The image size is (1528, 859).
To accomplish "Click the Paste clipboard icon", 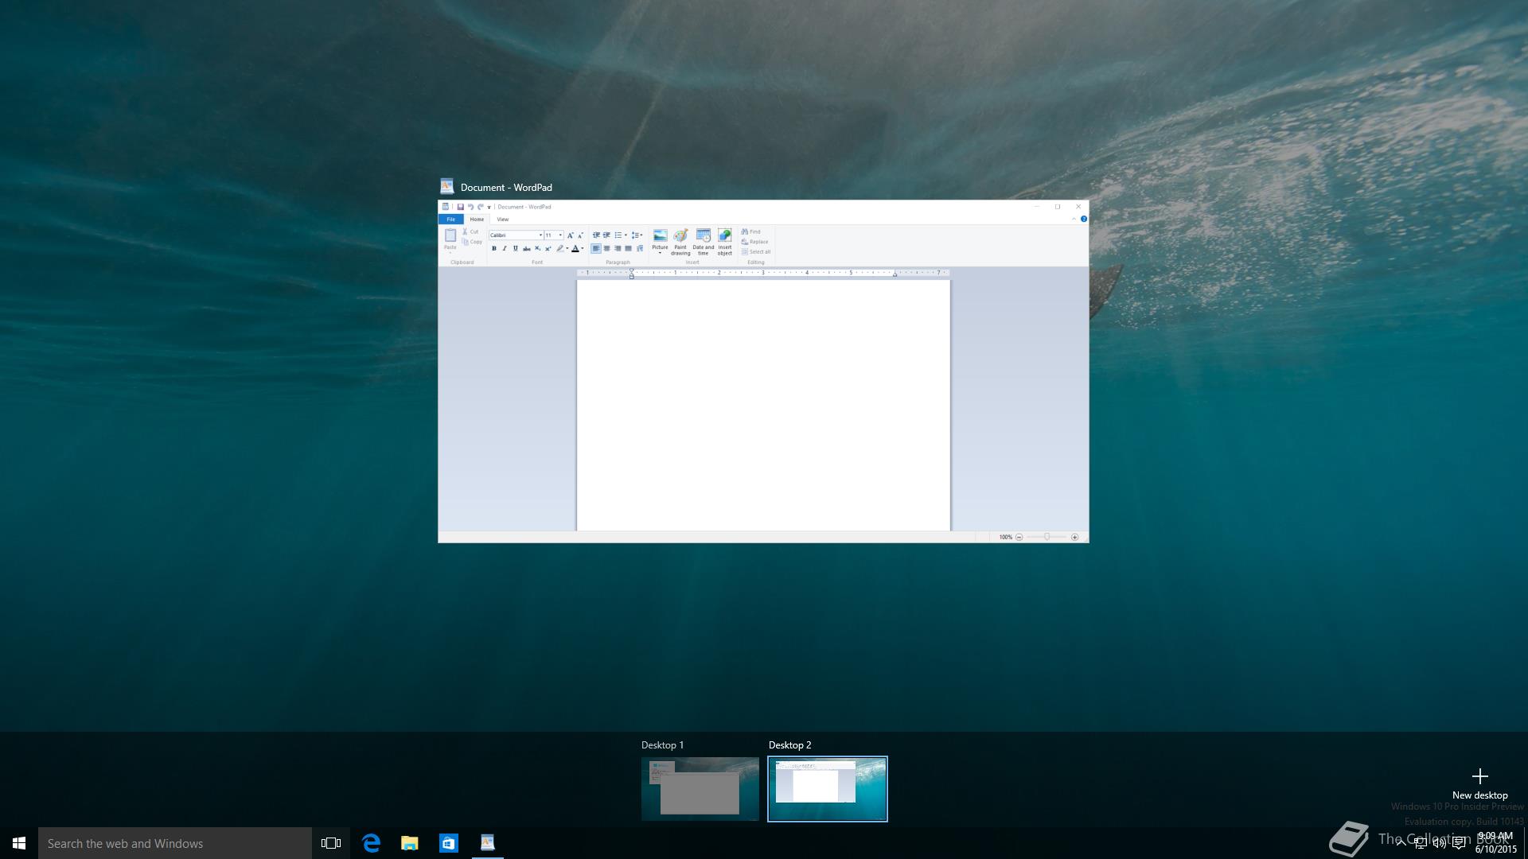I will click(x=450, y=235).
